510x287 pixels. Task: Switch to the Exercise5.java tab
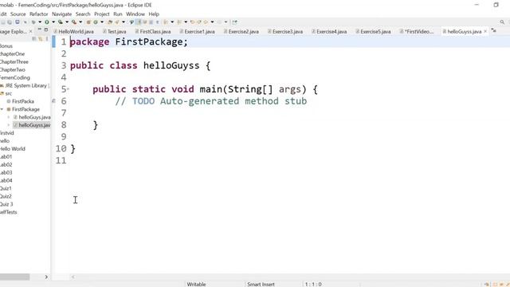(x=373, y=32)
